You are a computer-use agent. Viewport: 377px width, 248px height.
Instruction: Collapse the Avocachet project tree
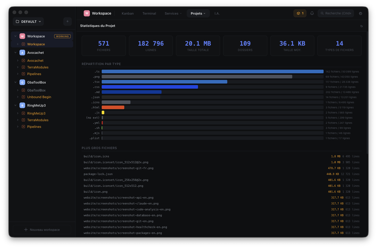pyautogui.click(x=15, y=53)
